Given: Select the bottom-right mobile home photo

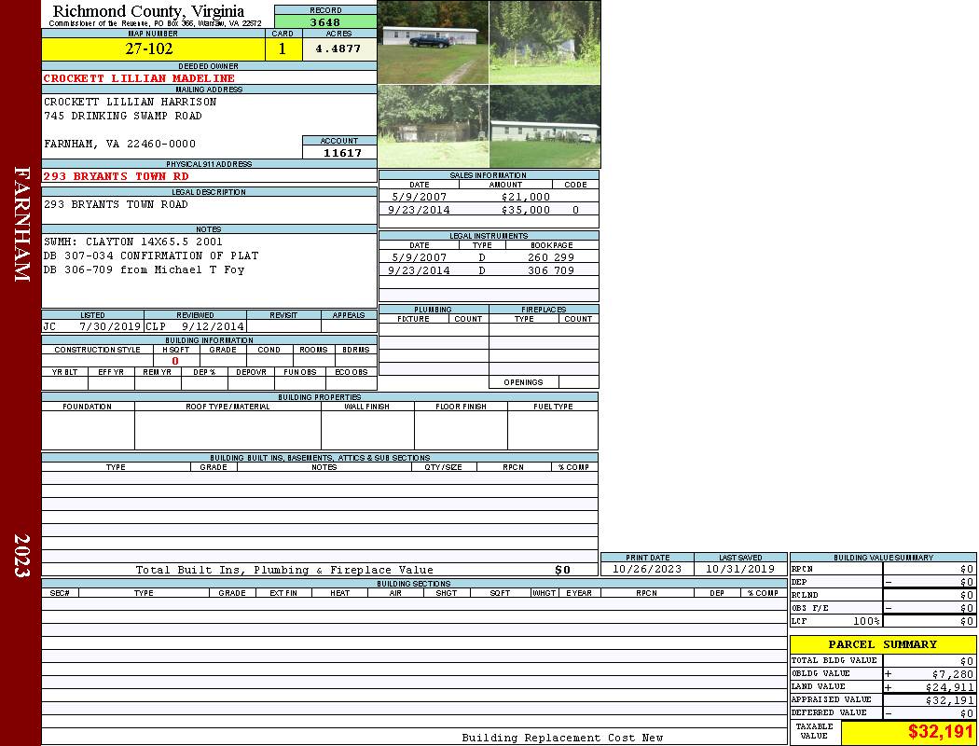Looking at the screenshot, I should pyautogui.click(x=545, y=127).
